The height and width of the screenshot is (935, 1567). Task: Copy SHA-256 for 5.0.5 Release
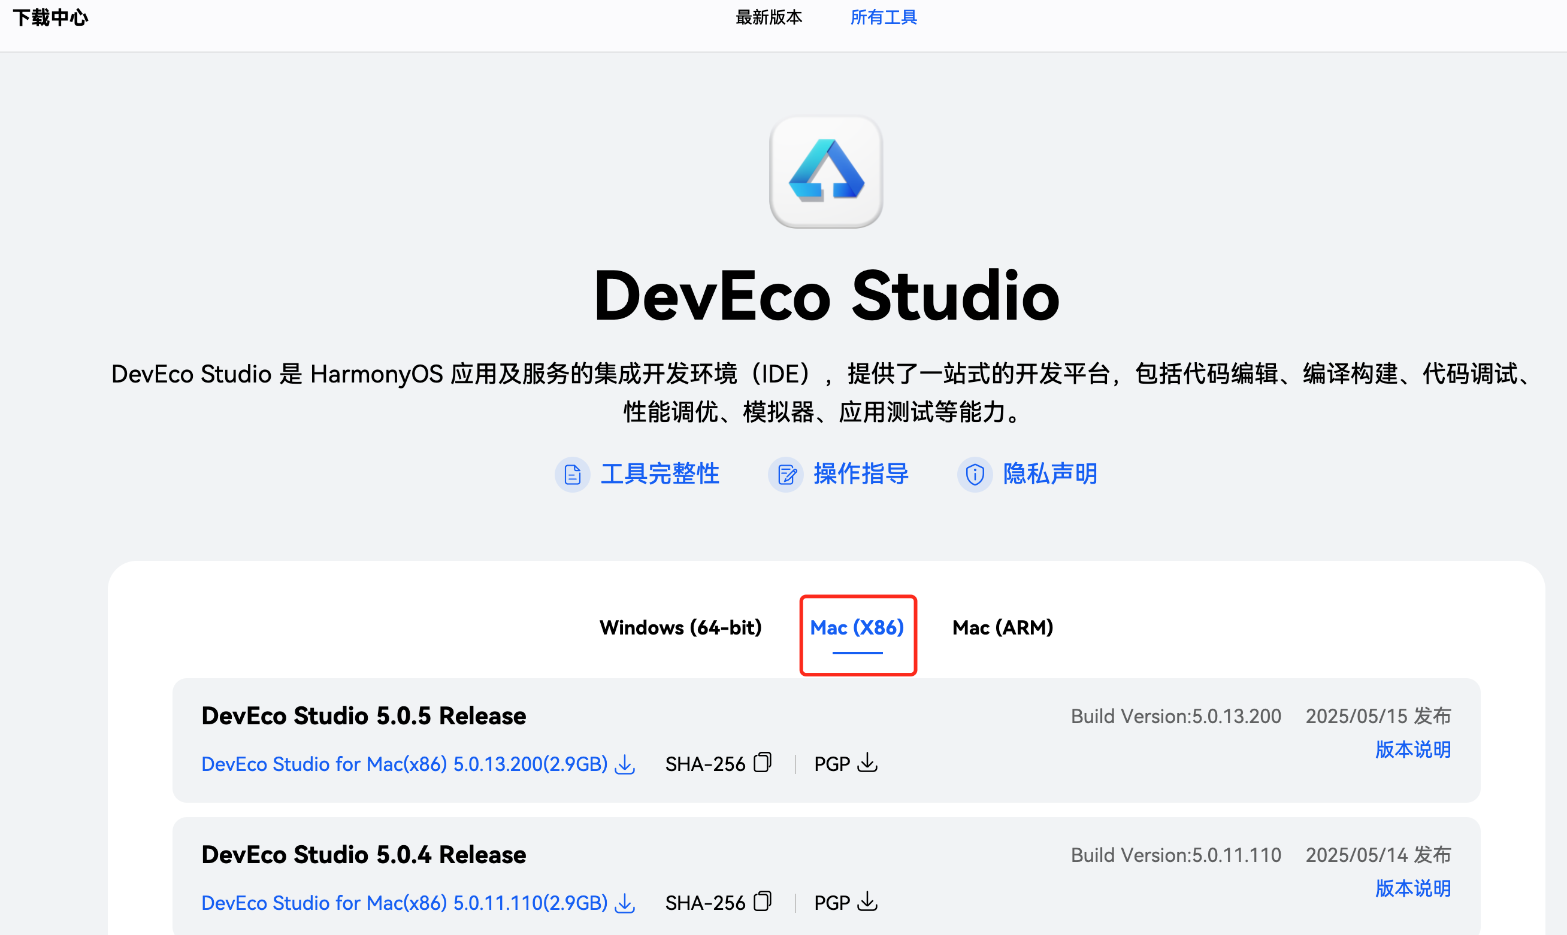tap(762, 763)
